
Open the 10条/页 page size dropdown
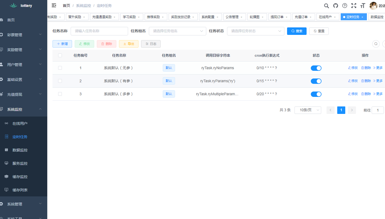pos(308,110)
